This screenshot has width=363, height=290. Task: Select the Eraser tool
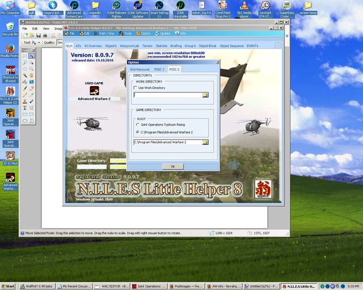point(31,88)
